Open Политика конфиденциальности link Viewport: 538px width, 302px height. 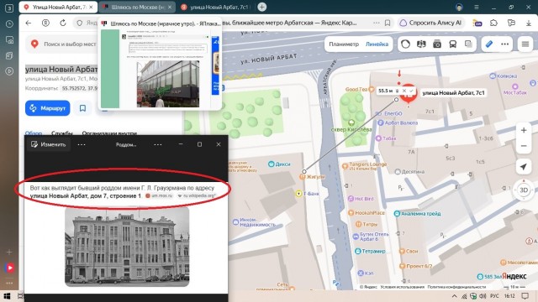tap(456, 287)
